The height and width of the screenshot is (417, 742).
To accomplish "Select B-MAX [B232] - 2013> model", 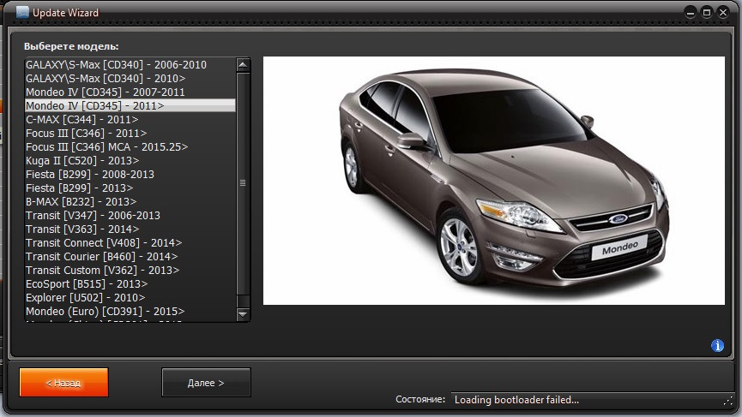I will point(81,201).
